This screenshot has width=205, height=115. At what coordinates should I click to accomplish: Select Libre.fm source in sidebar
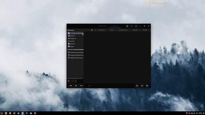click(75, 44)
